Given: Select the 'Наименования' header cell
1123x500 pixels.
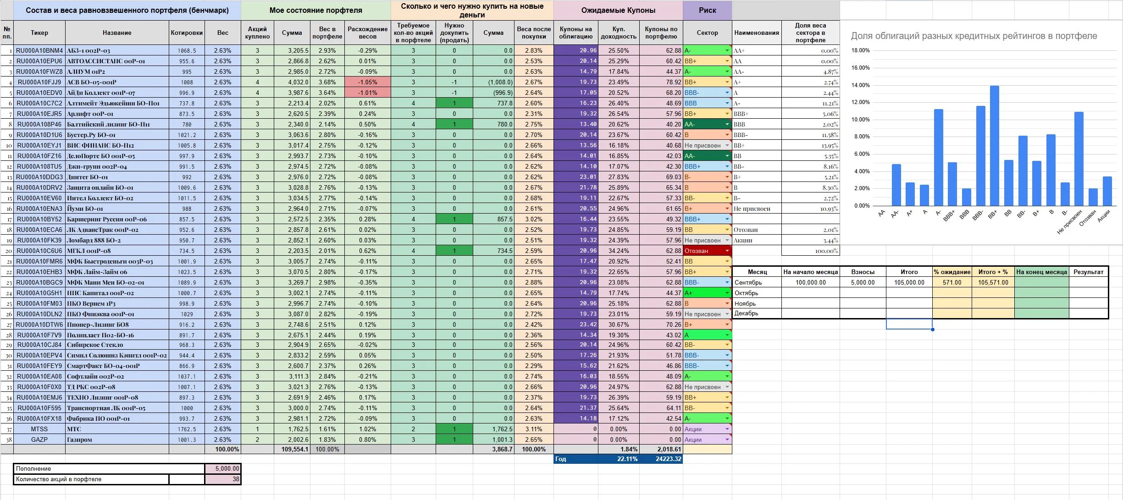Looking at the screenshot, I should point(757,33).
